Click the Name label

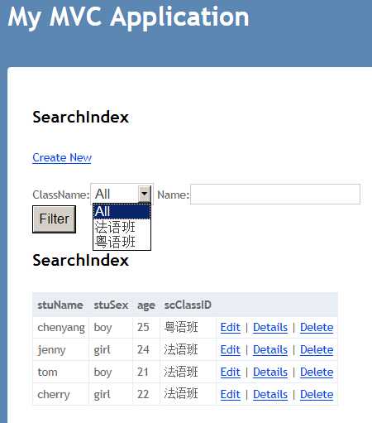click(174, 195)
